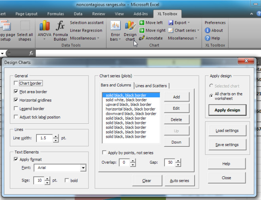261x200 pixels.
Task: Enable the bold checkbox
Action: tap(67, 180)
